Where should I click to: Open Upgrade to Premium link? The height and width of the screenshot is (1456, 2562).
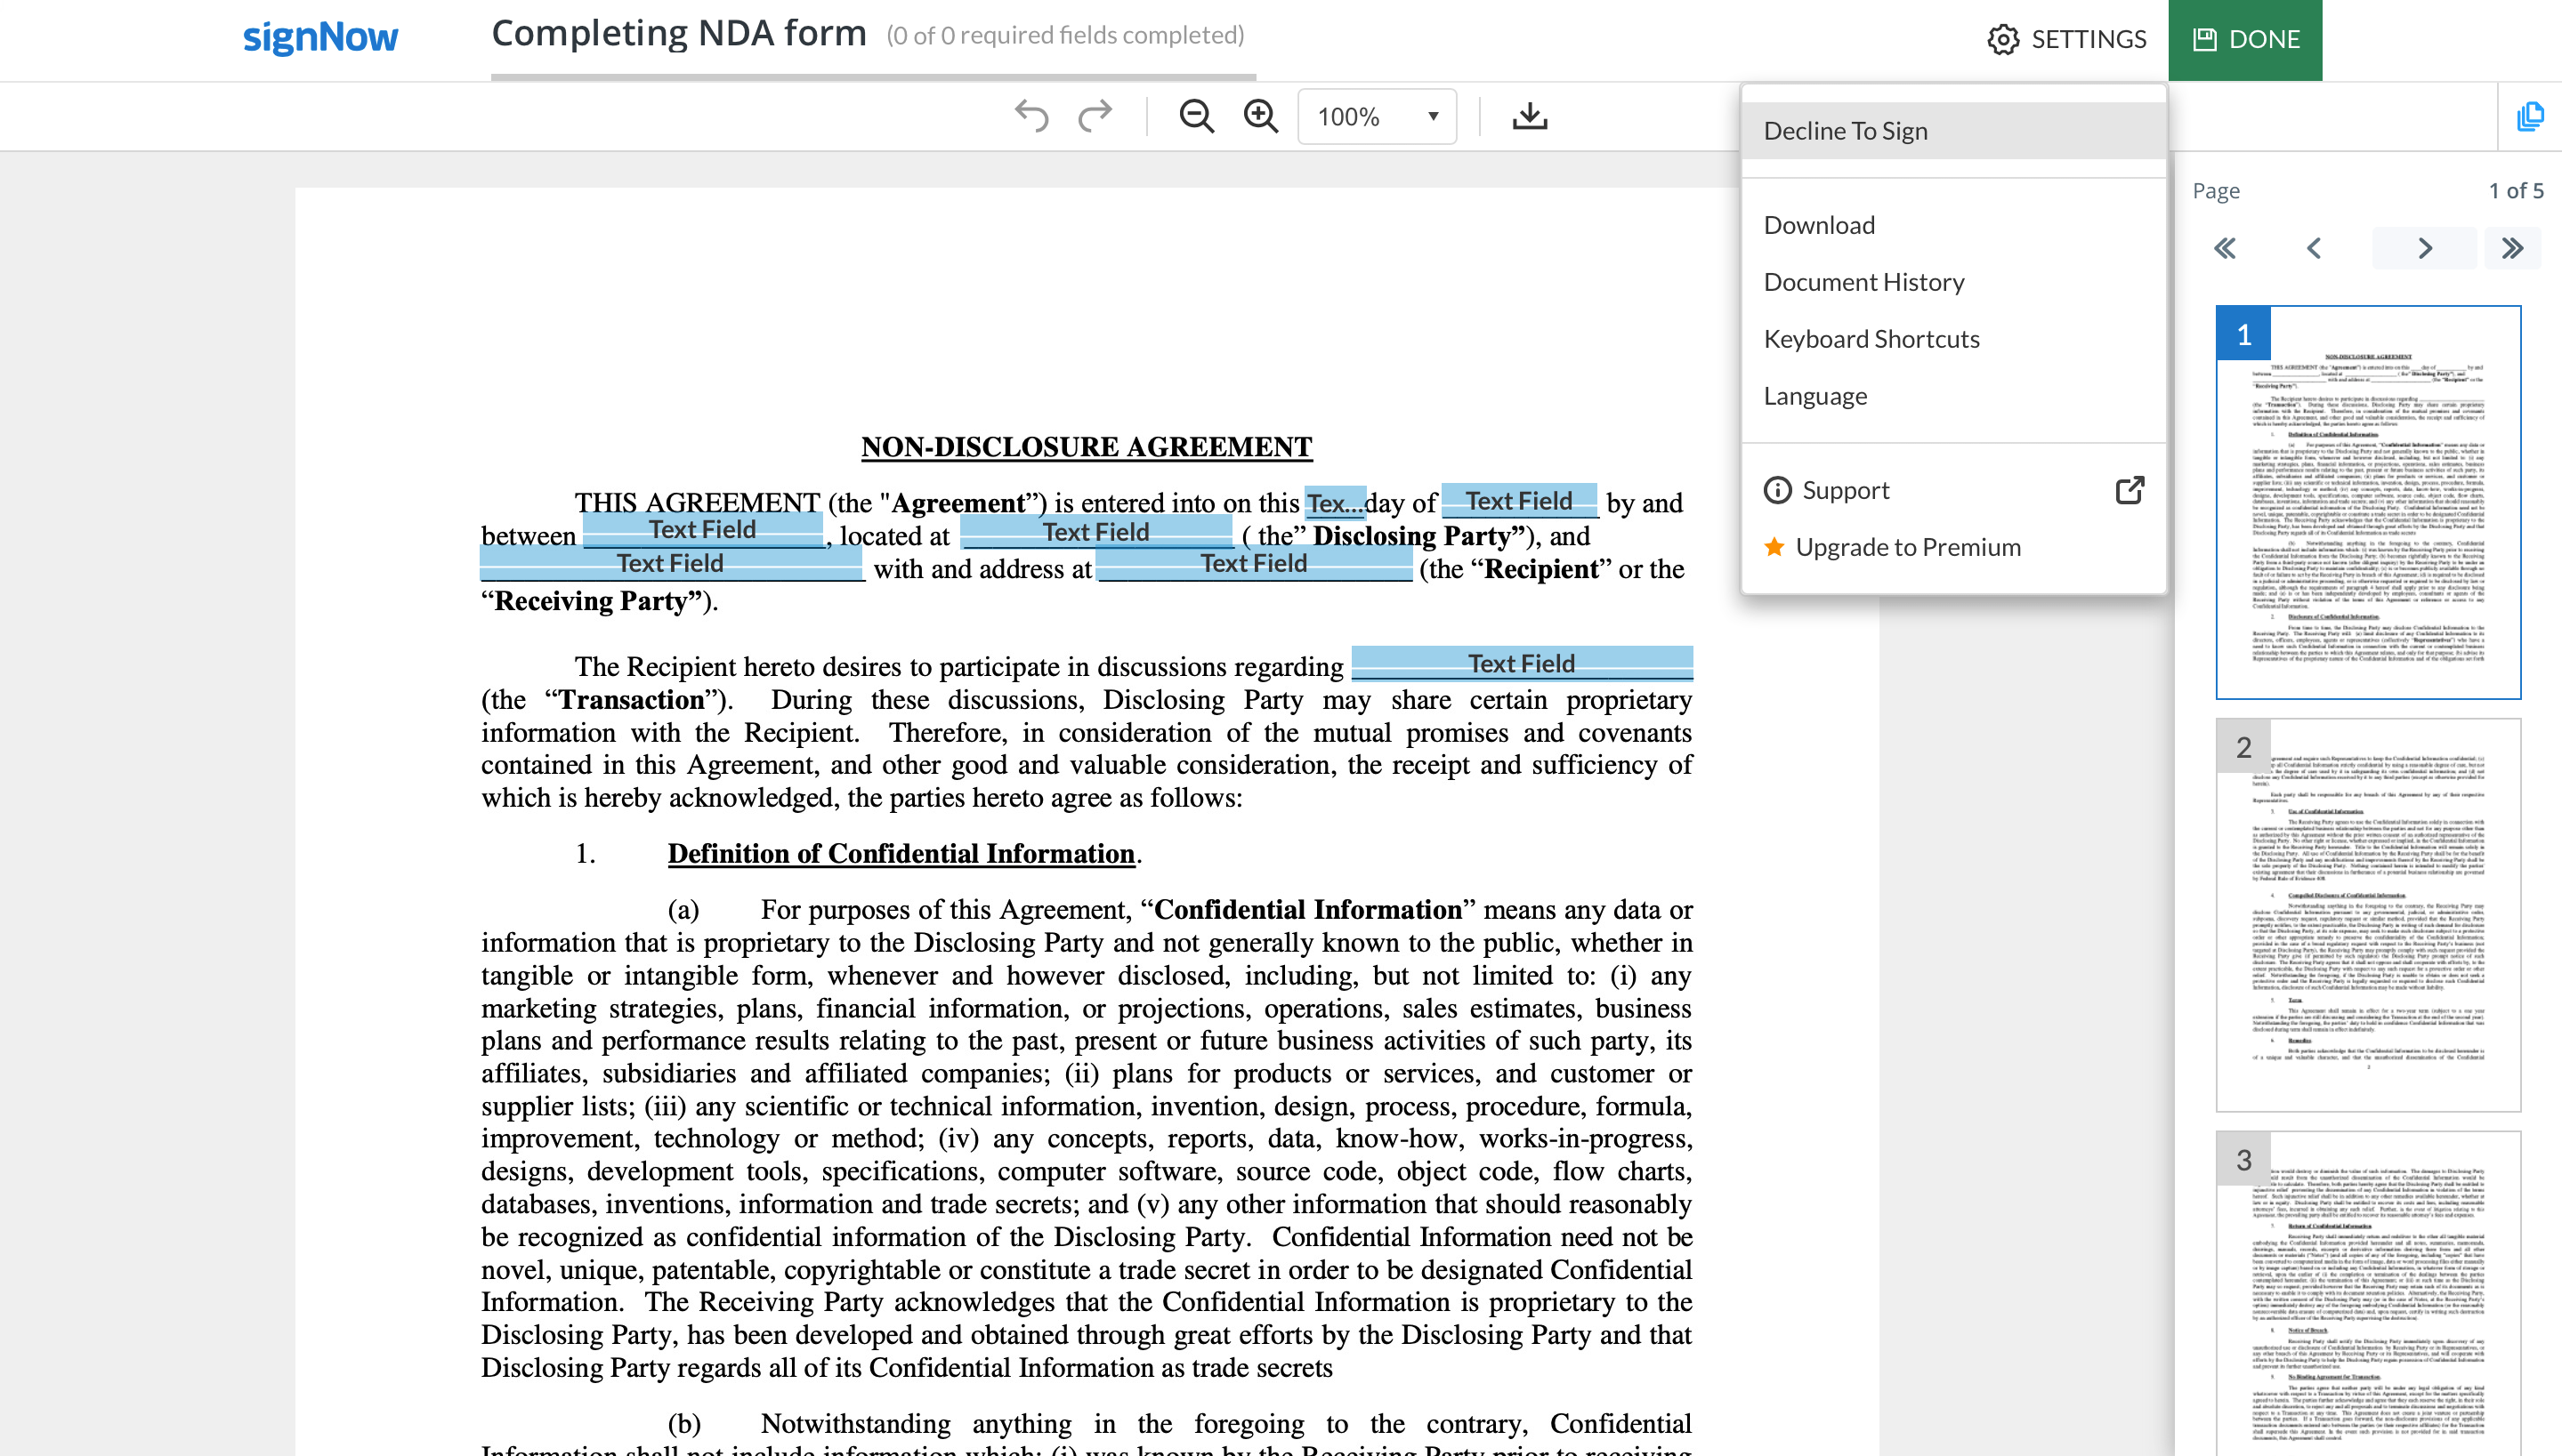coord(1907,547)
